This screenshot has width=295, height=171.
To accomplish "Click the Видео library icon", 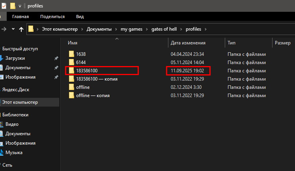I will 2,124.
